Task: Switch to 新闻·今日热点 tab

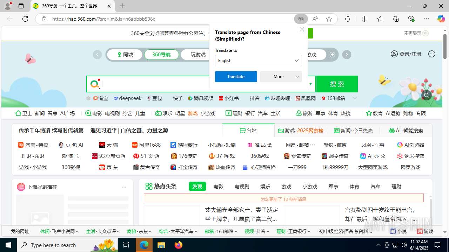Action: 353,131
